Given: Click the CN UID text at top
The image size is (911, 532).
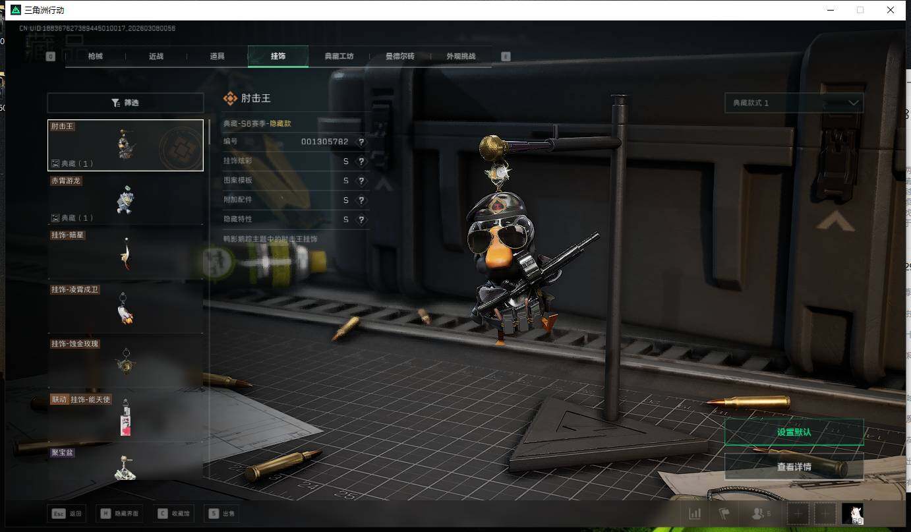Looking at the screenshot, I should pyautogui.click(x=98, y=28).
